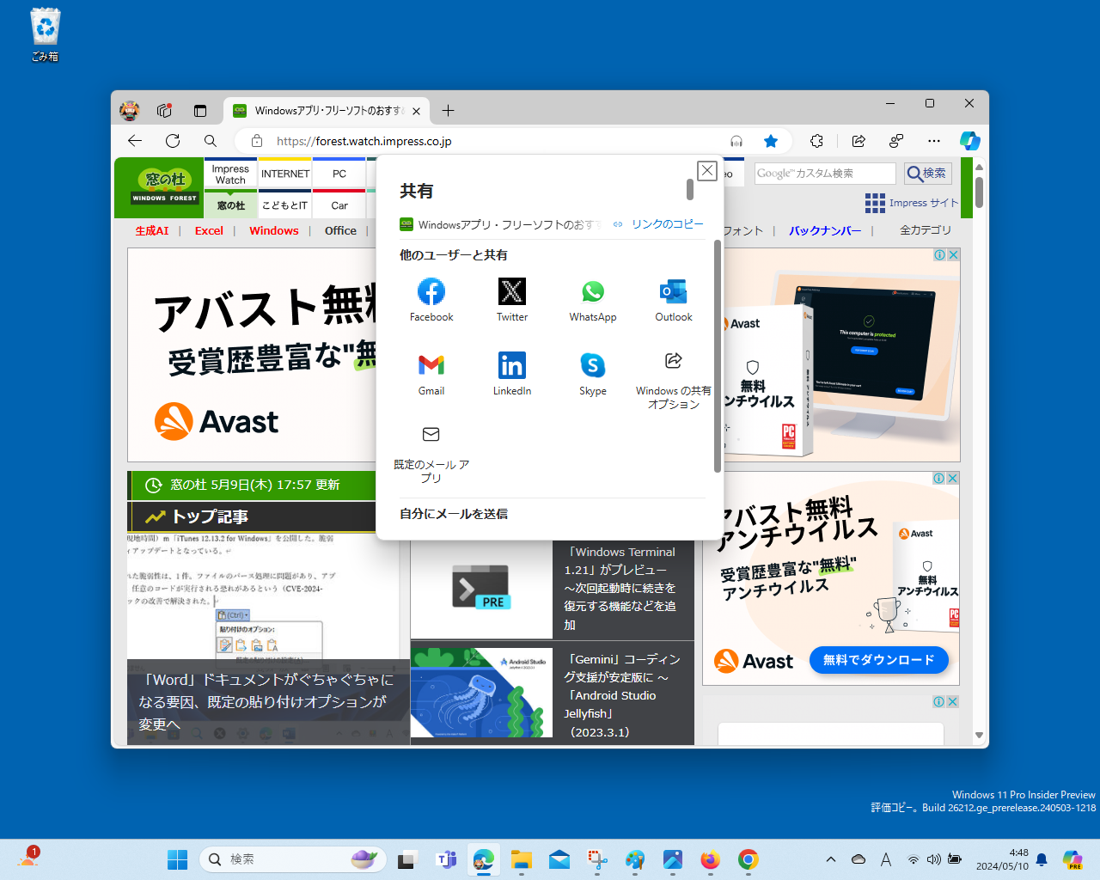1100x880 pixels.
Task: Switch to the INTERNET tab
Action: [284, 173]
